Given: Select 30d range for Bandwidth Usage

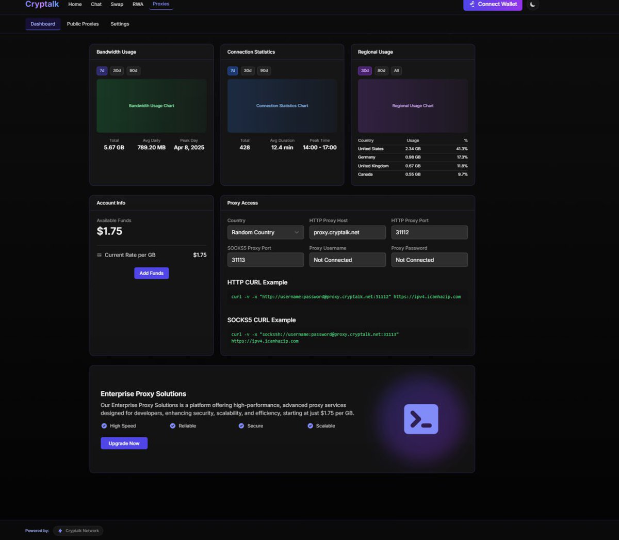Looking at the screenshot, I should (117, 71).
